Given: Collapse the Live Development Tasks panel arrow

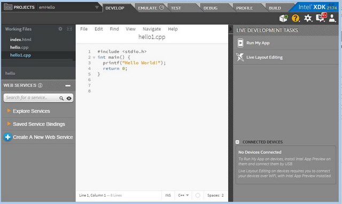Looking at the screenshot, I should click(231, 29).
